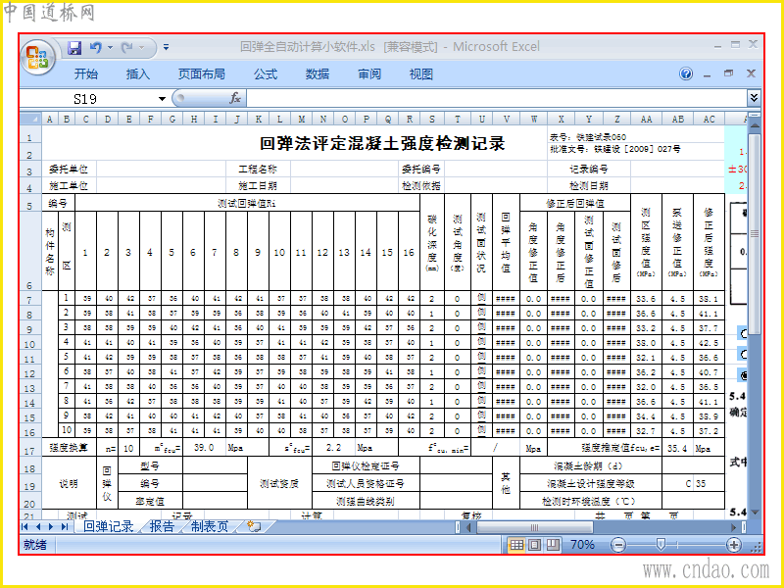The image size is (784, 588).
Task: Click the 70% zoom level button
Action: [582, 545]
